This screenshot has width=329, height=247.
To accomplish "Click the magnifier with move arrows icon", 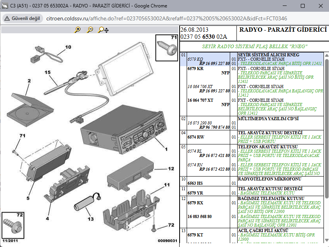I will [104, 30].
